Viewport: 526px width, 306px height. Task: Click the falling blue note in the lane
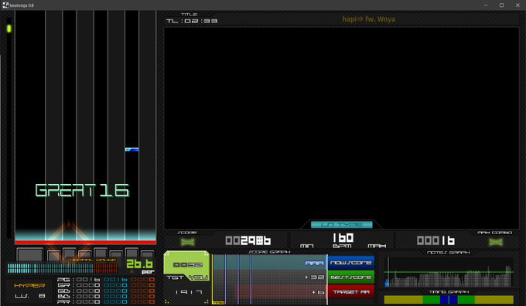coord(131,149)
